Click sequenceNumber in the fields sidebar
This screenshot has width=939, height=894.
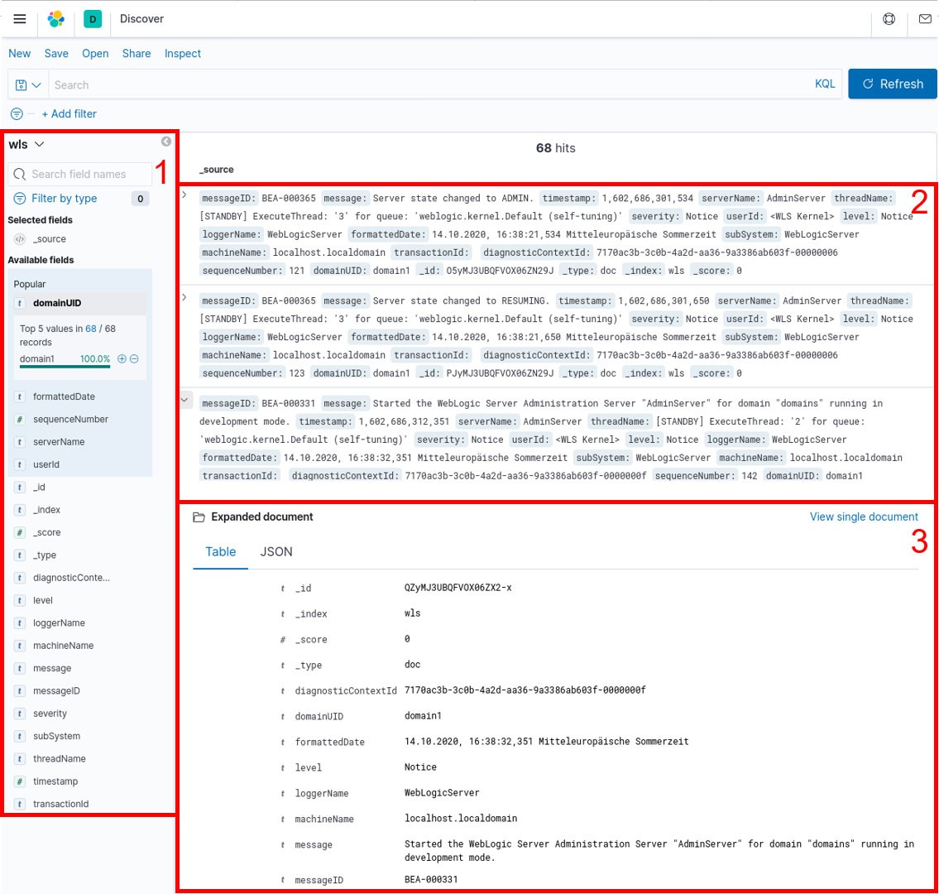pos(70,420)
